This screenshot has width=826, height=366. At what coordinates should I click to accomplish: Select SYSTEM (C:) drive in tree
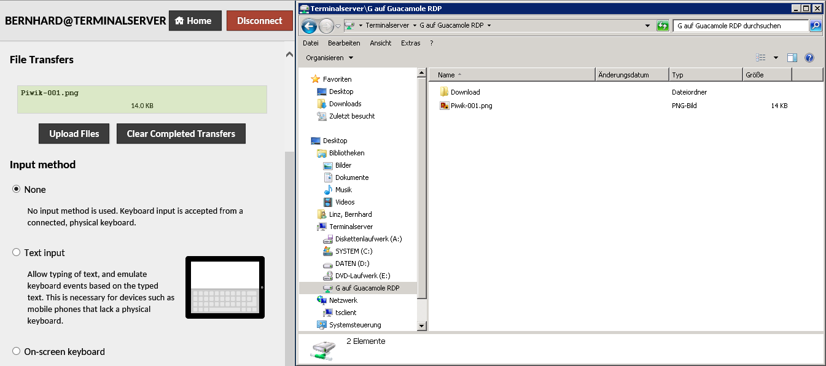point(354,251)
